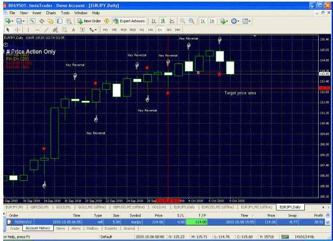Open the Journal terminal tab
Viewport: 333px width, 241px height.
click(129, 228)
